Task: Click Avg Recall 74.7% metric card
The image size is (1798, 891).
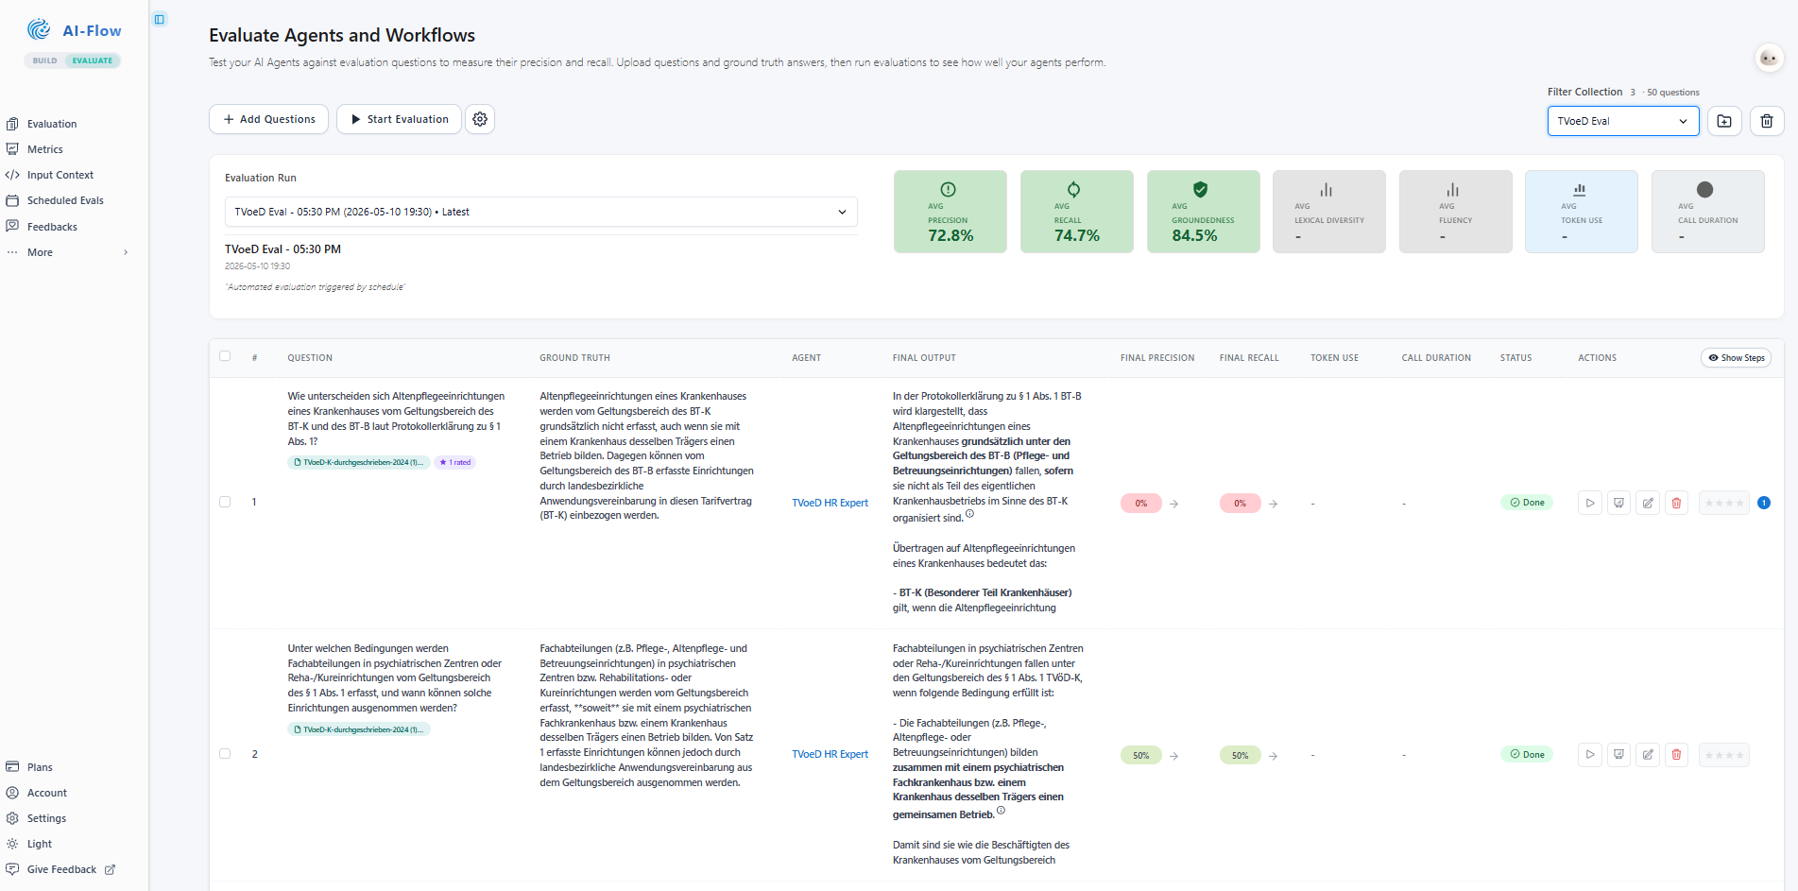Action: pos(1077,212)
